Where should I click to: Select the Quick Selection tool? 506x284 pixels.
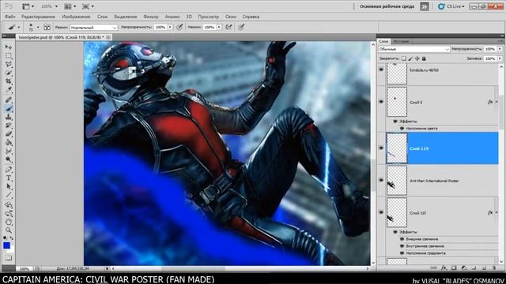[x=9, y=73]
